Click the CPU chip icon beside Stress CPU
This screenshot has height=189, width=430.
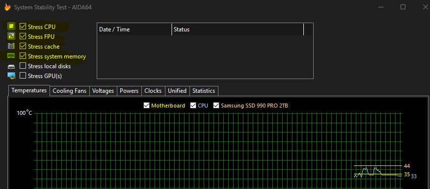click(x=11, y=27)
